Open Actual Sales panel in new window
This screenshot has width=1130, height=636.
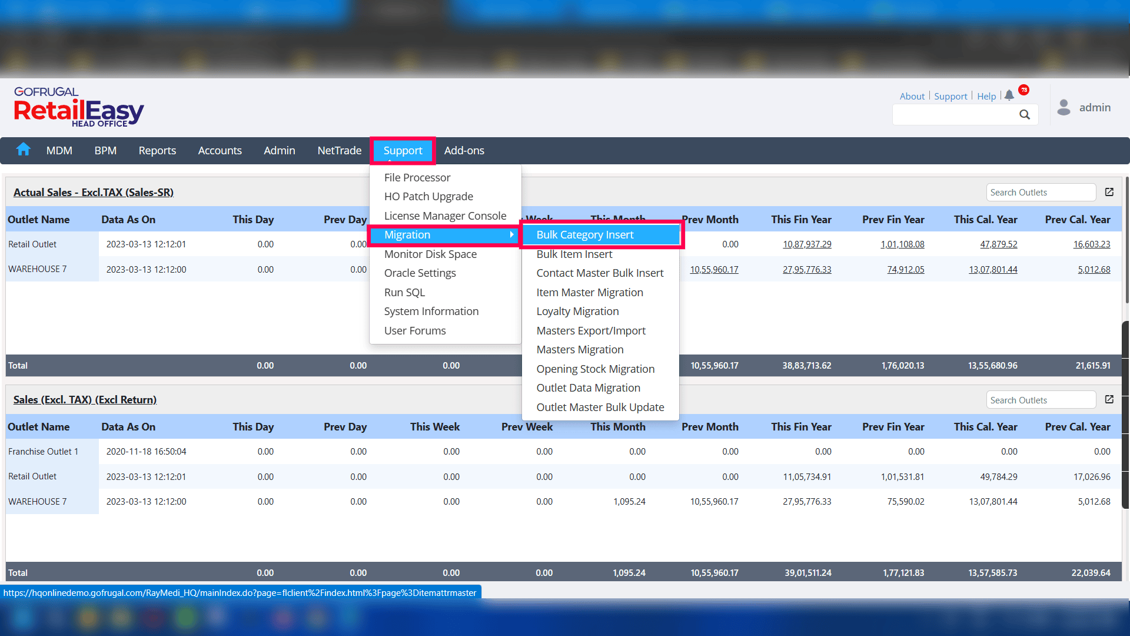pyautogui.click(x=1109, y=192)
